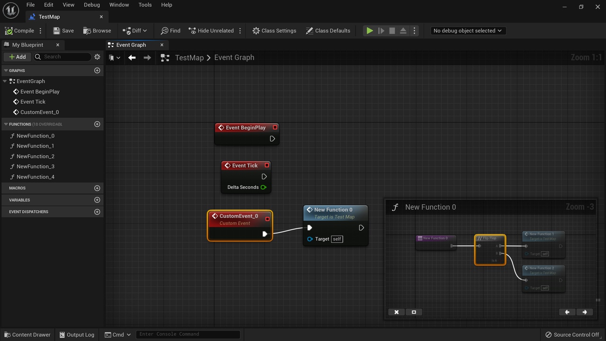Collapse the EventGraph tree item

(x=5, y=81)
